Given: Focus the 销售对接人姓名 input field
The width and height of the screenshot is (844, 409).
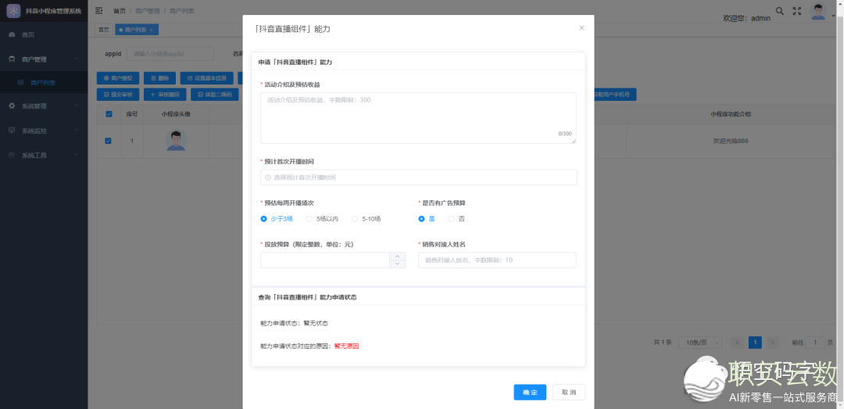Looking at the screenshot, I should (497, 260).
